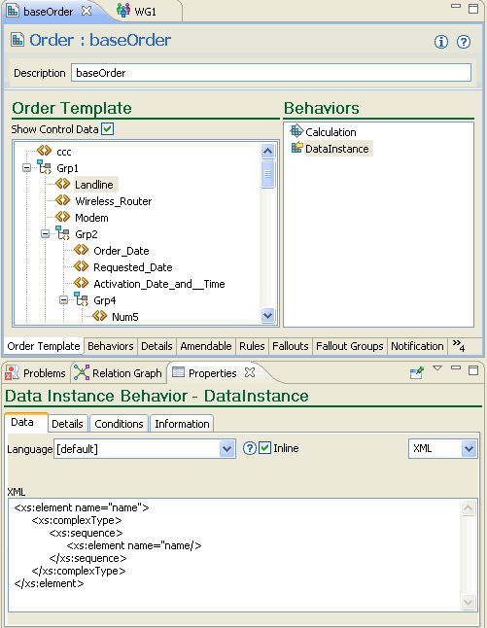Click the ccc data element icon
The height and width of the screenshot is (628, 487).
pyautogui.click(x=44, y=151)
